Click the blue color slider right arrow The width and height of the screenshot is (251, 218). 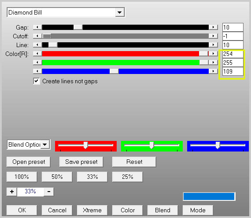(x=213, y=71)
